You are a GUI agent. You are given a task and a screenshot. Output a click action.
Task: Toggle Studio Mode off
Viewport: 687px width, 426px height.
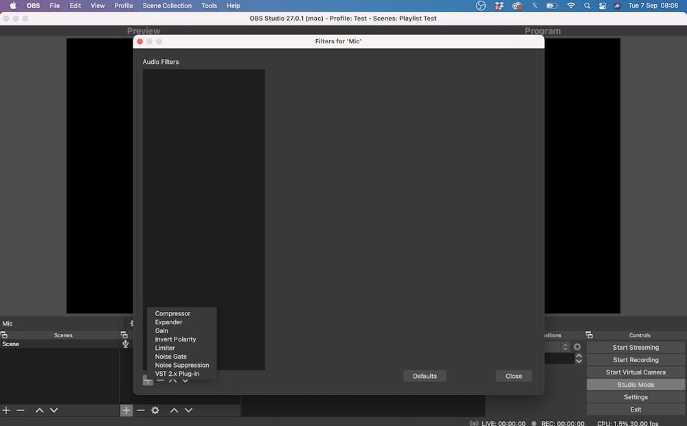635,384
